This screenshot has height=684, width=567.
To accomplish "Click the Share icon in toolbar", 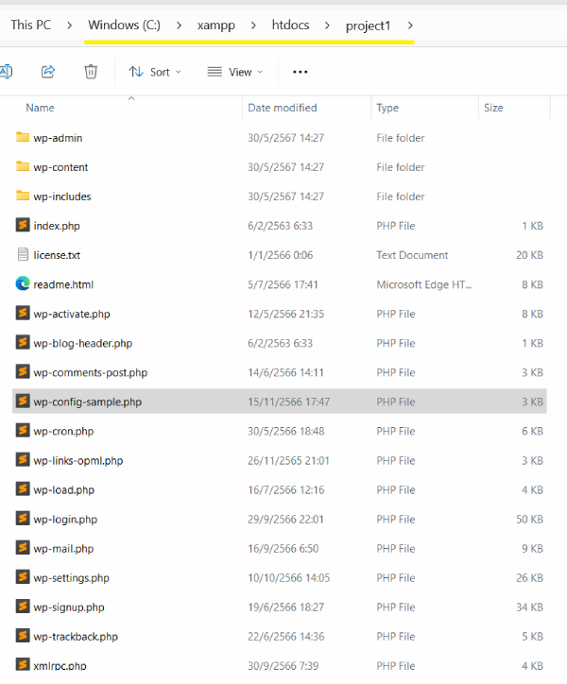I will tap(48, 71).
